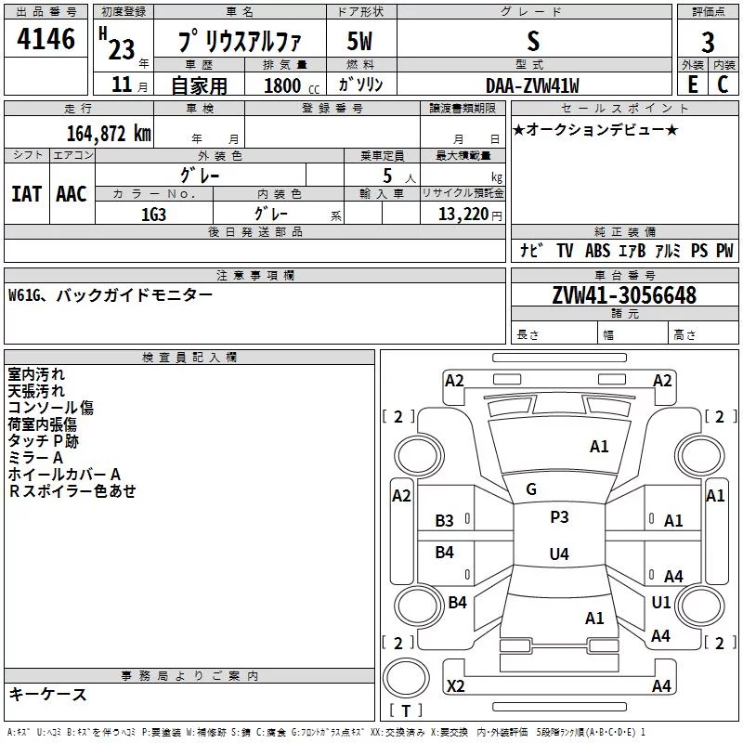The height and width of the screenshot is (743, 743).
Task: Select roof dent mark U4
Action: [559, 554]
